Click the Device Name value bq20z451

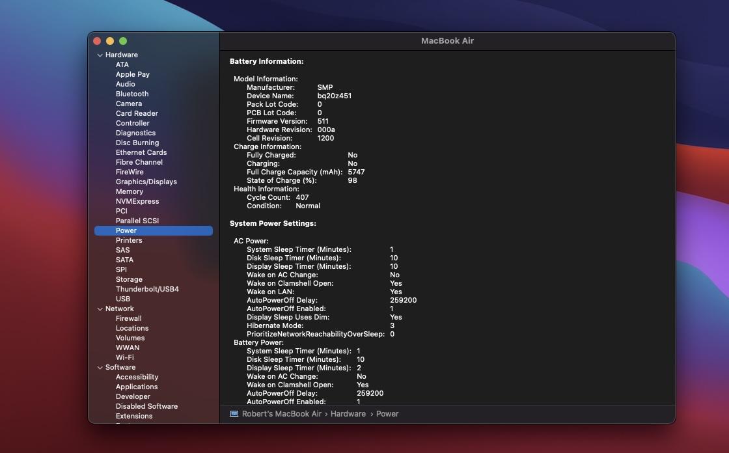[x=335, y=96]
